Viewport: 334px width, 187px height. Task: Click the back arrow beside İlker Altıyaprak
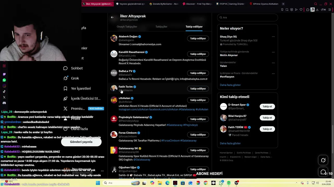tap(112, 17)
